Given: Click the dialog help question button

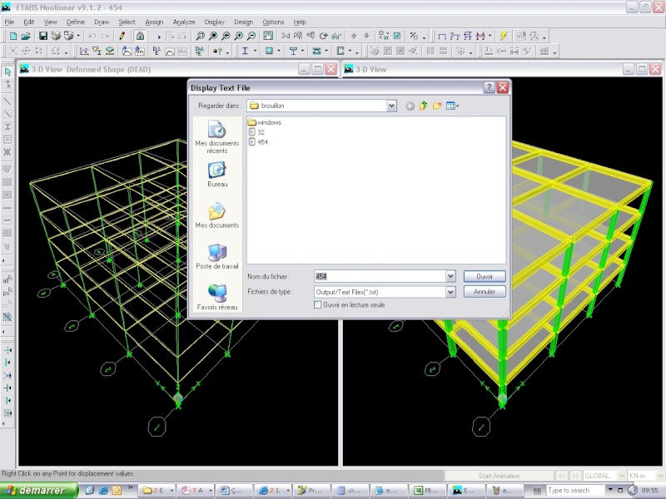Looking at the screenshot, I should [489, 87].
